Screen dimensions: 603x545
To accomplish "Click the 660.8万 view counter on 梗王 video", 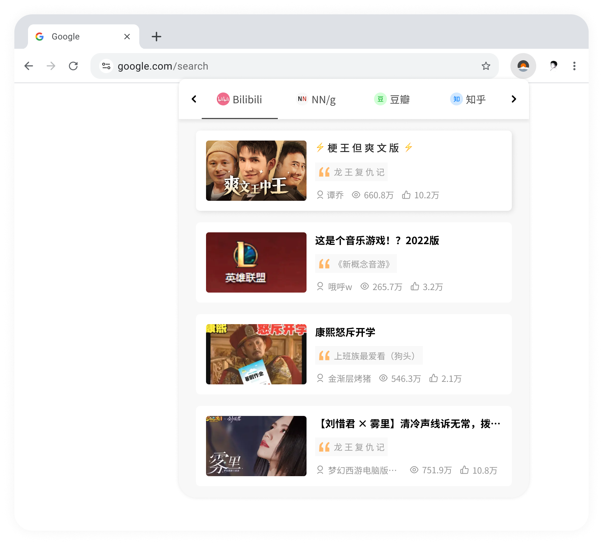I will [378, 195].
